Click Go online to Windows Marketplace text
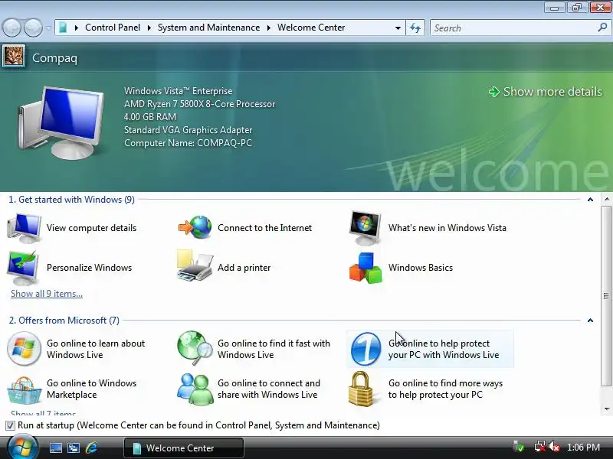The height and width of the screenshot is (459, 613). (x=91, y=389)
